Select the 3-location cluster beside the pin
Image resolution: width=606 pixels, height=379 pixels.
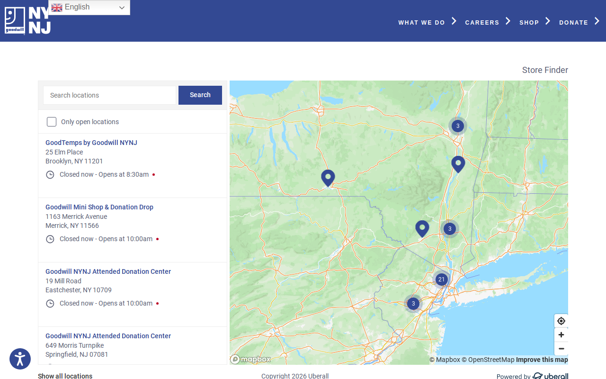click(x=450, y=229)
